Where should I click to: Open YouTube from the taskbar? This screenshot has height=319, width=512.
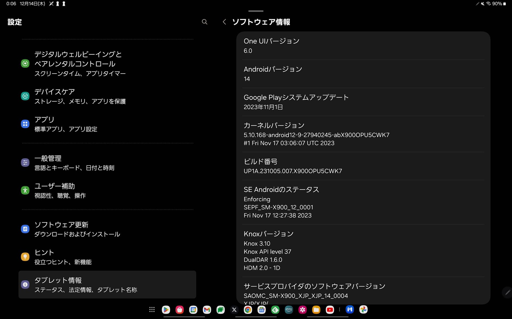(x=330, y=309)
